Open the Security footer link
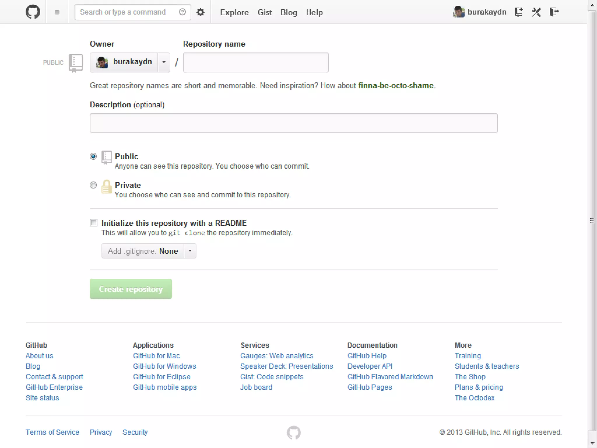This screenshot has height=448, width=597. pos(135,432)
